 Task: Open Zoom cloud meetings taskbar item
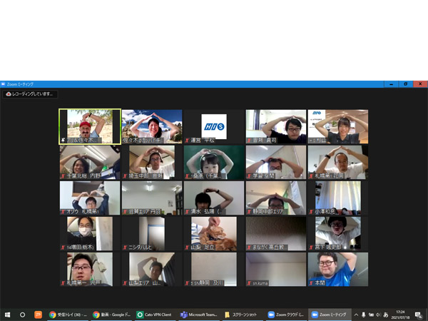click(285, 314)
